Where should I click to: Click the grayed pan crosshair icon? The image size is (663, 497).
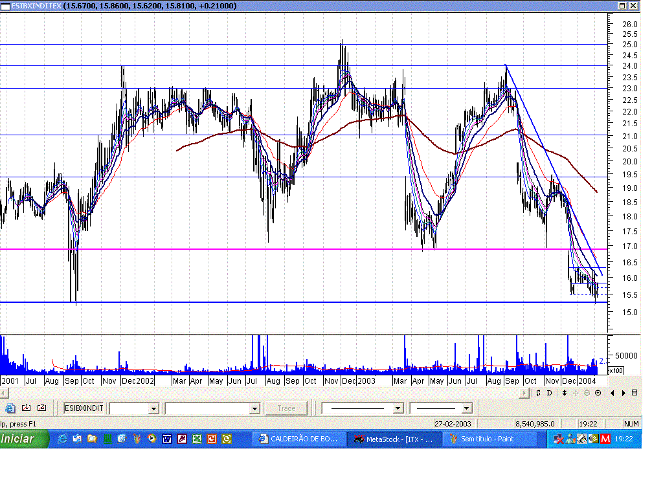coord(576,393)
